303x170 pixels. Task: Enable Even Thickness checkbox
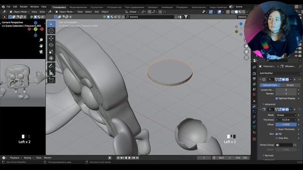(x=276, y=129)
